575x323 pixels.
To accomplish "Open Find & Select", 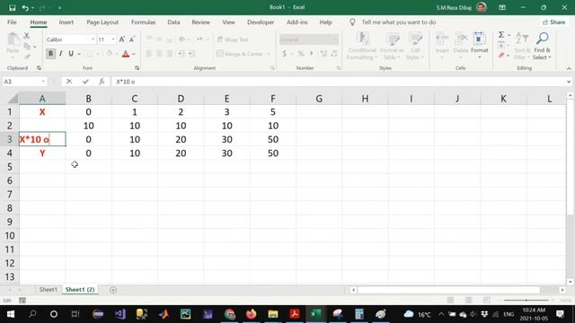I will pos(542,46).
